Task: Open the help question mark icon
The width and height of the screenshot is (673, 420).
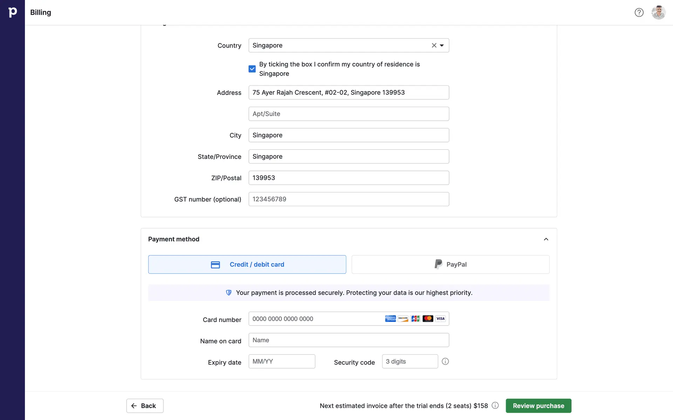Action: 639,13
